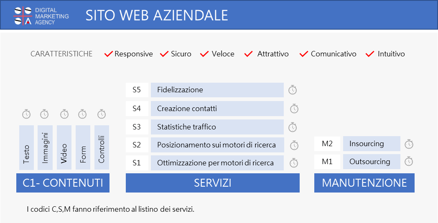
Task: Click the stopwatch icon beside Creazione contatti
Action: (294, 109)
